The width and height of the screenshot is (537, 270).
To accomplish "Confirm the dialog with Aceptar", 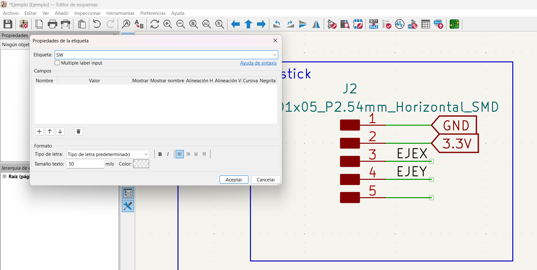I will click(234, 179).
